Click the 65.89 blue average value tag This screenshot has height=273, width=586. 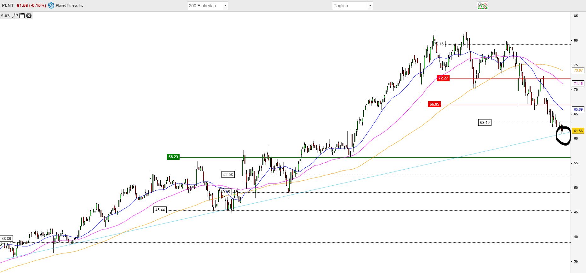(x=578, y=109)
